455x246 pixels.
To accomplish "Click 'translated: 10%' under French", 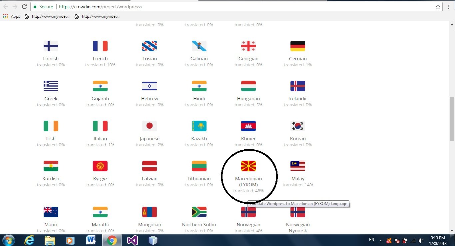I will click(x=100, y=65).
